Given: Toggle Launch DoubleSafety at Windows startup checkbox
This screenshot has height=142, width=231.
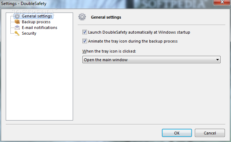Looking at the screenshot, I should tap(85, 32).
